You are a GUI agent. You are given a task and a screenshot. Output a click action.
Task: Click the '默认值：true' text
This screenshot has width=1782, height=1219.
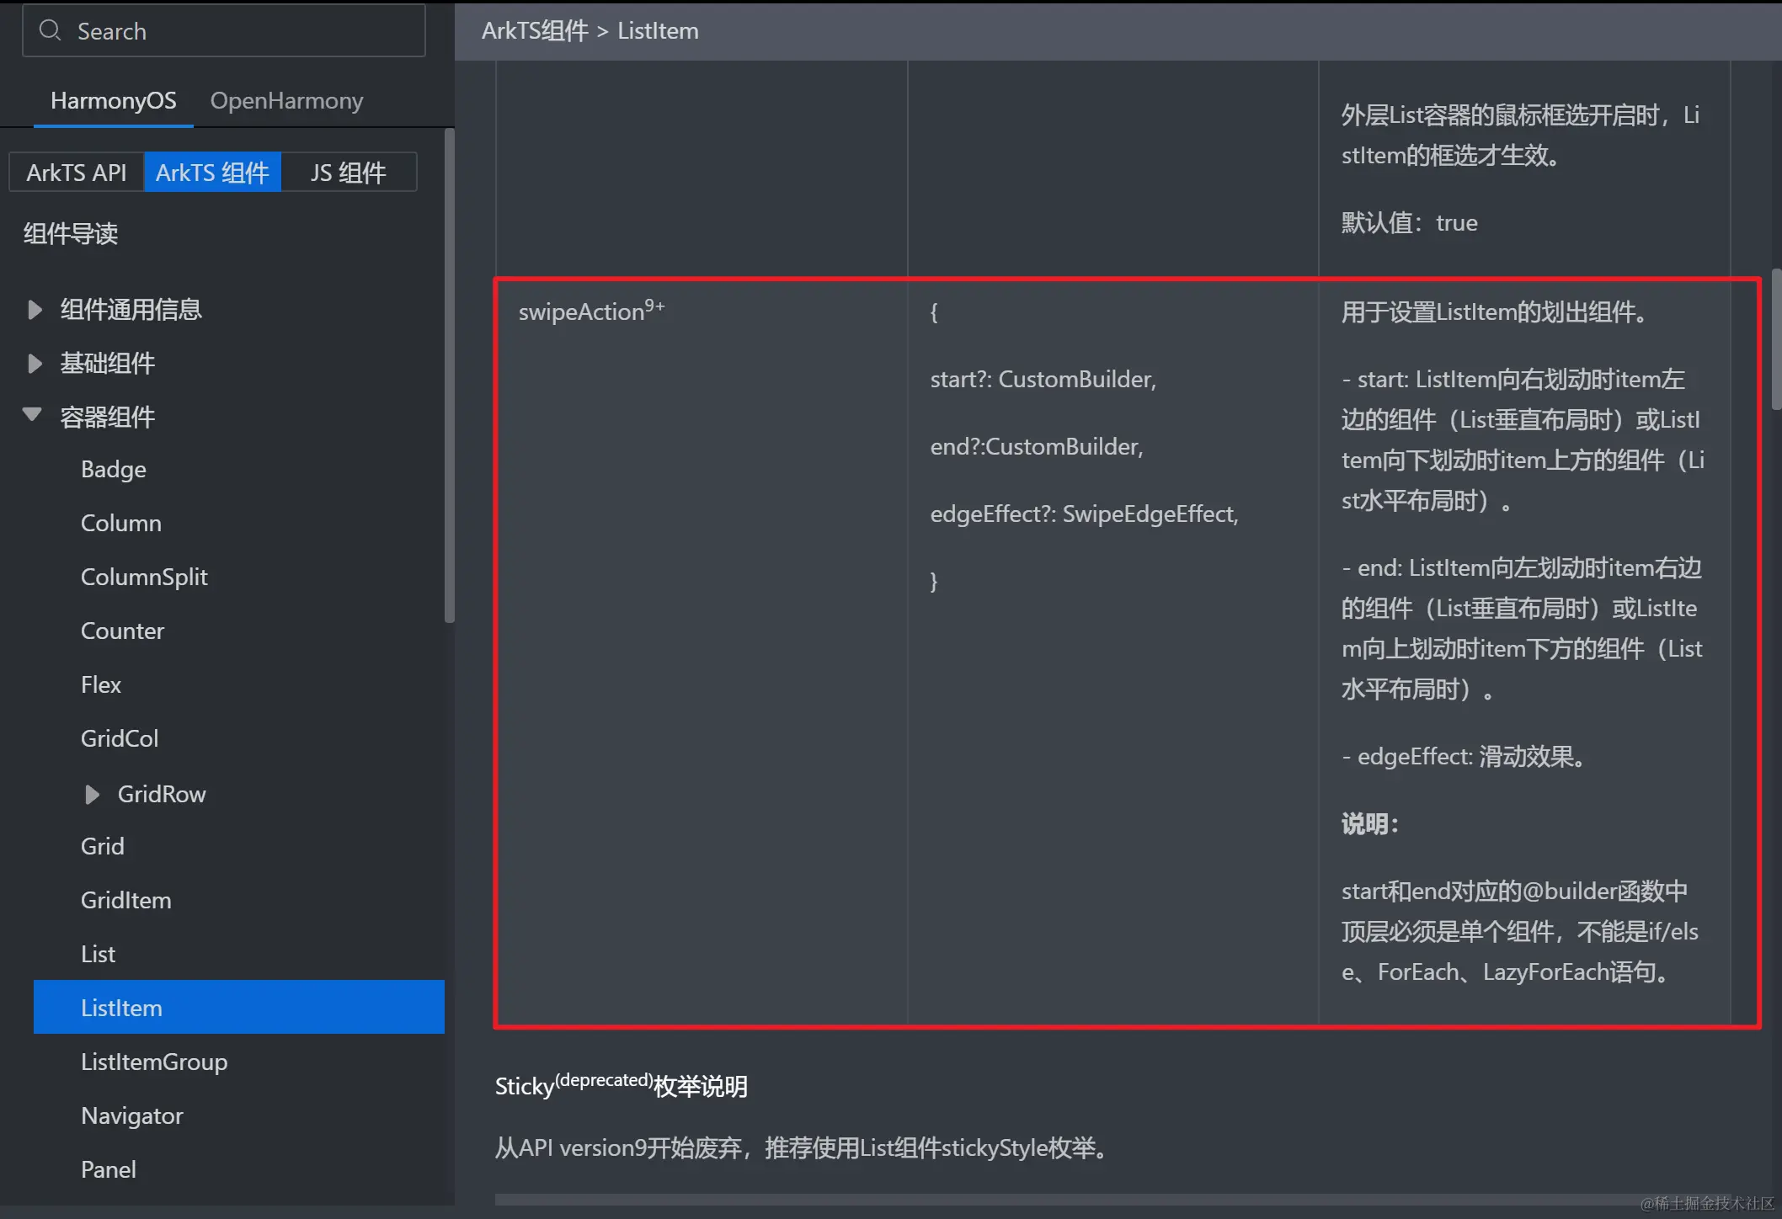tap(1409, 223)
